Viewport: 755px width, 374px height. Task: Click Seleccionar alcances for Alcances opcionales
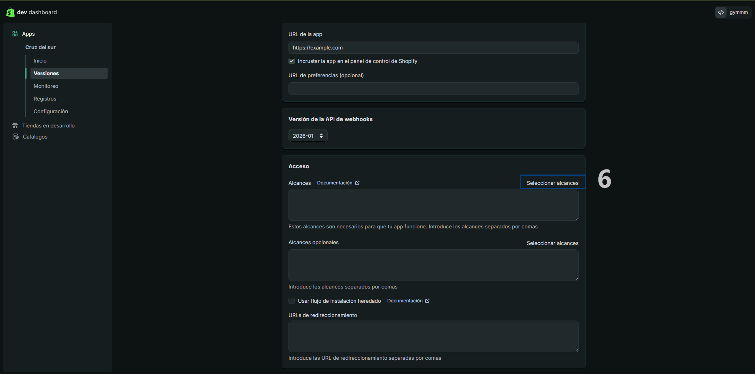tap(552, 243)
